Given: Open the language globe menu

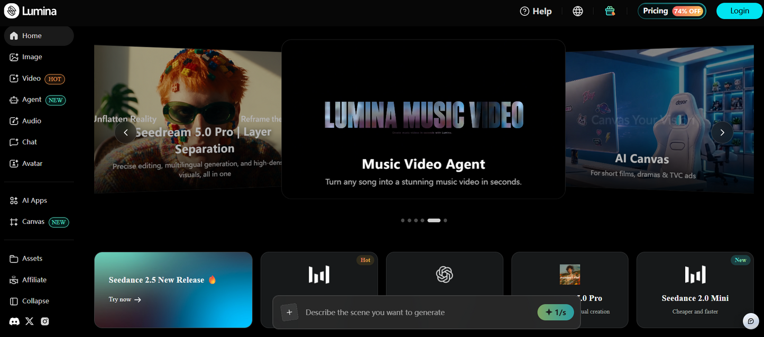Looking at the screenshot, I should (578, 11).
